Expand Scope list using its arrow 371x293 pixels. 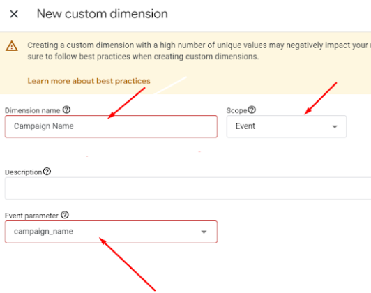[335, 127]
